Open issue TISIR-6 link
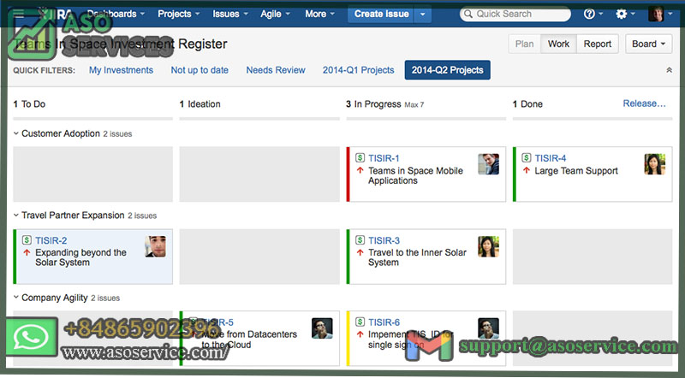 click(x=384, y=322)
